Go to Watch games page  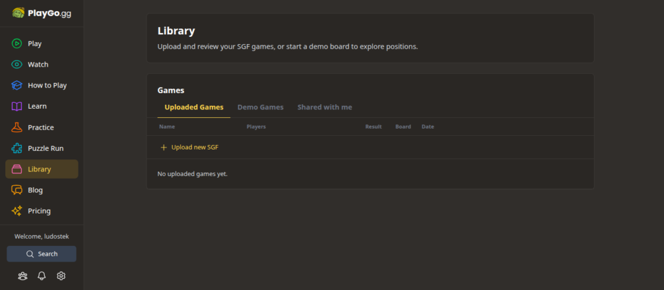(x=38, y=65)
